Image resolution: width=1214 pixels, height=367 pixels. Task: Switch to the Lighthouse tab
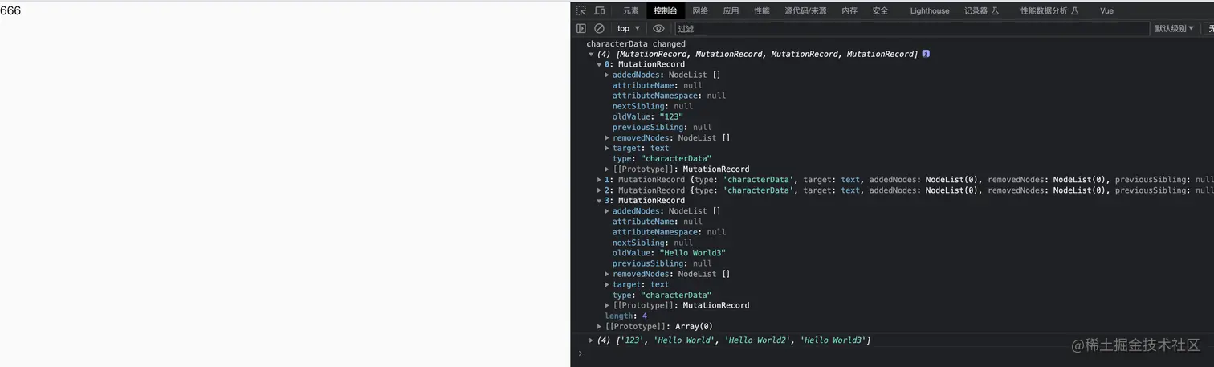pos(930,10)
